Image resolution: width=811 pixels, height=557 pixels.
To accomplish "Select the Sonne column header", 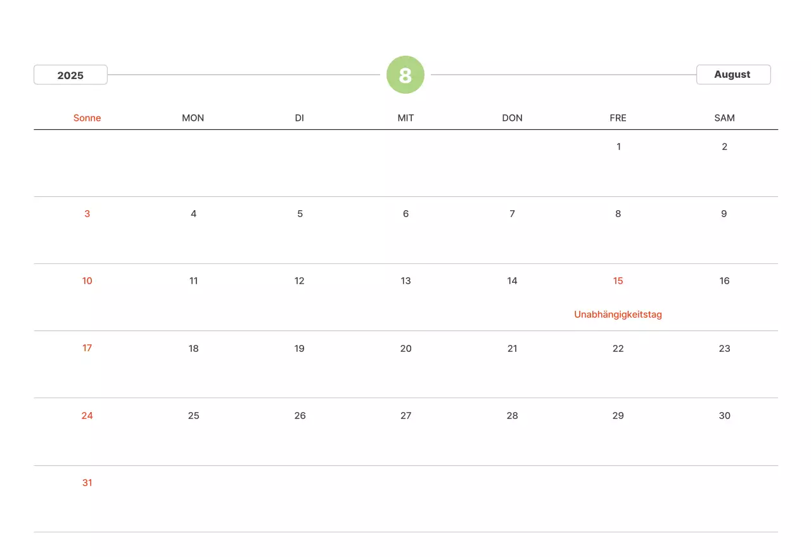I will click(x=87, y=118).
